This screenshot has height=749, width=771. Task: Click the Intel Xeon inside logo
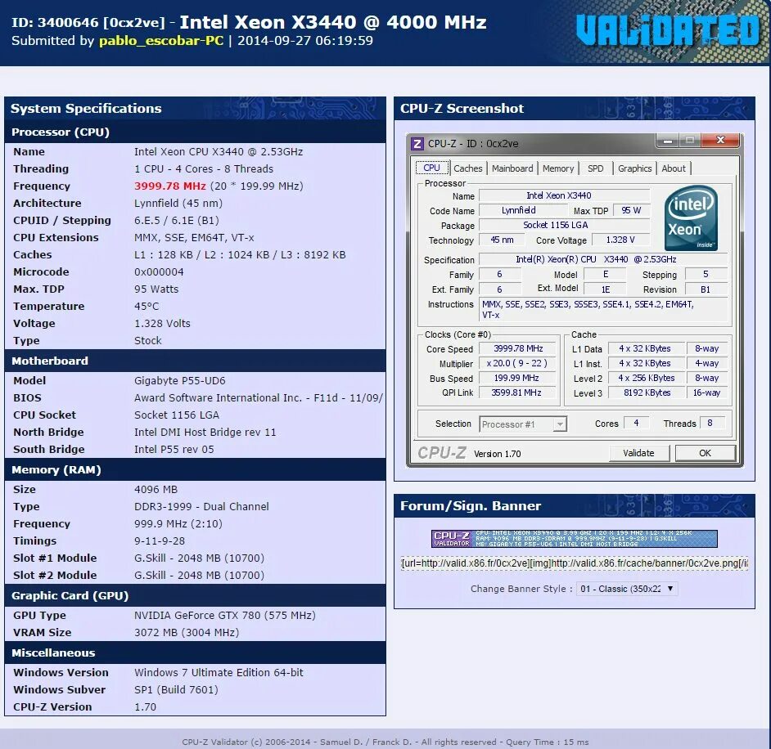click(690, 218)
